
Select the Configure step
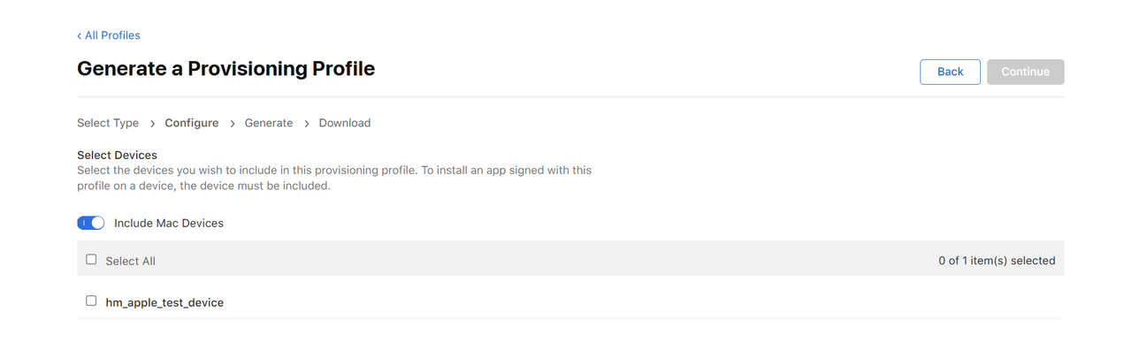coord(191,123)
